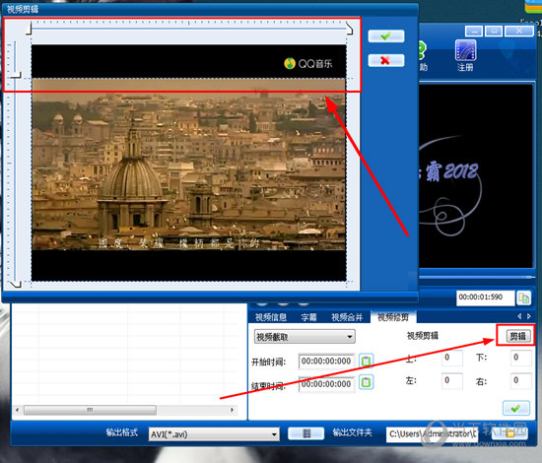Click the tab strip left scroll arrow
This screenshot has width=542, height=463.
click(519, 316)
